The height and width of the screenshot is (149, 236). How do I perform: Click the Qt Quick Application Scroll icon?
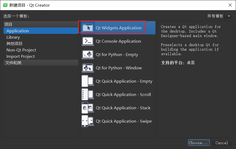(x=88, y=94)
